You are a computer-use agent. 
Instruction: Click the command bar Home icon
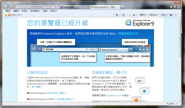(x=117, y=15)
